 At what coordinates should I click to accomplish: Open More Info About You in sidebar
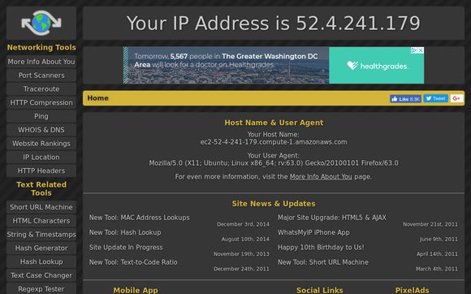coord(41,62)
